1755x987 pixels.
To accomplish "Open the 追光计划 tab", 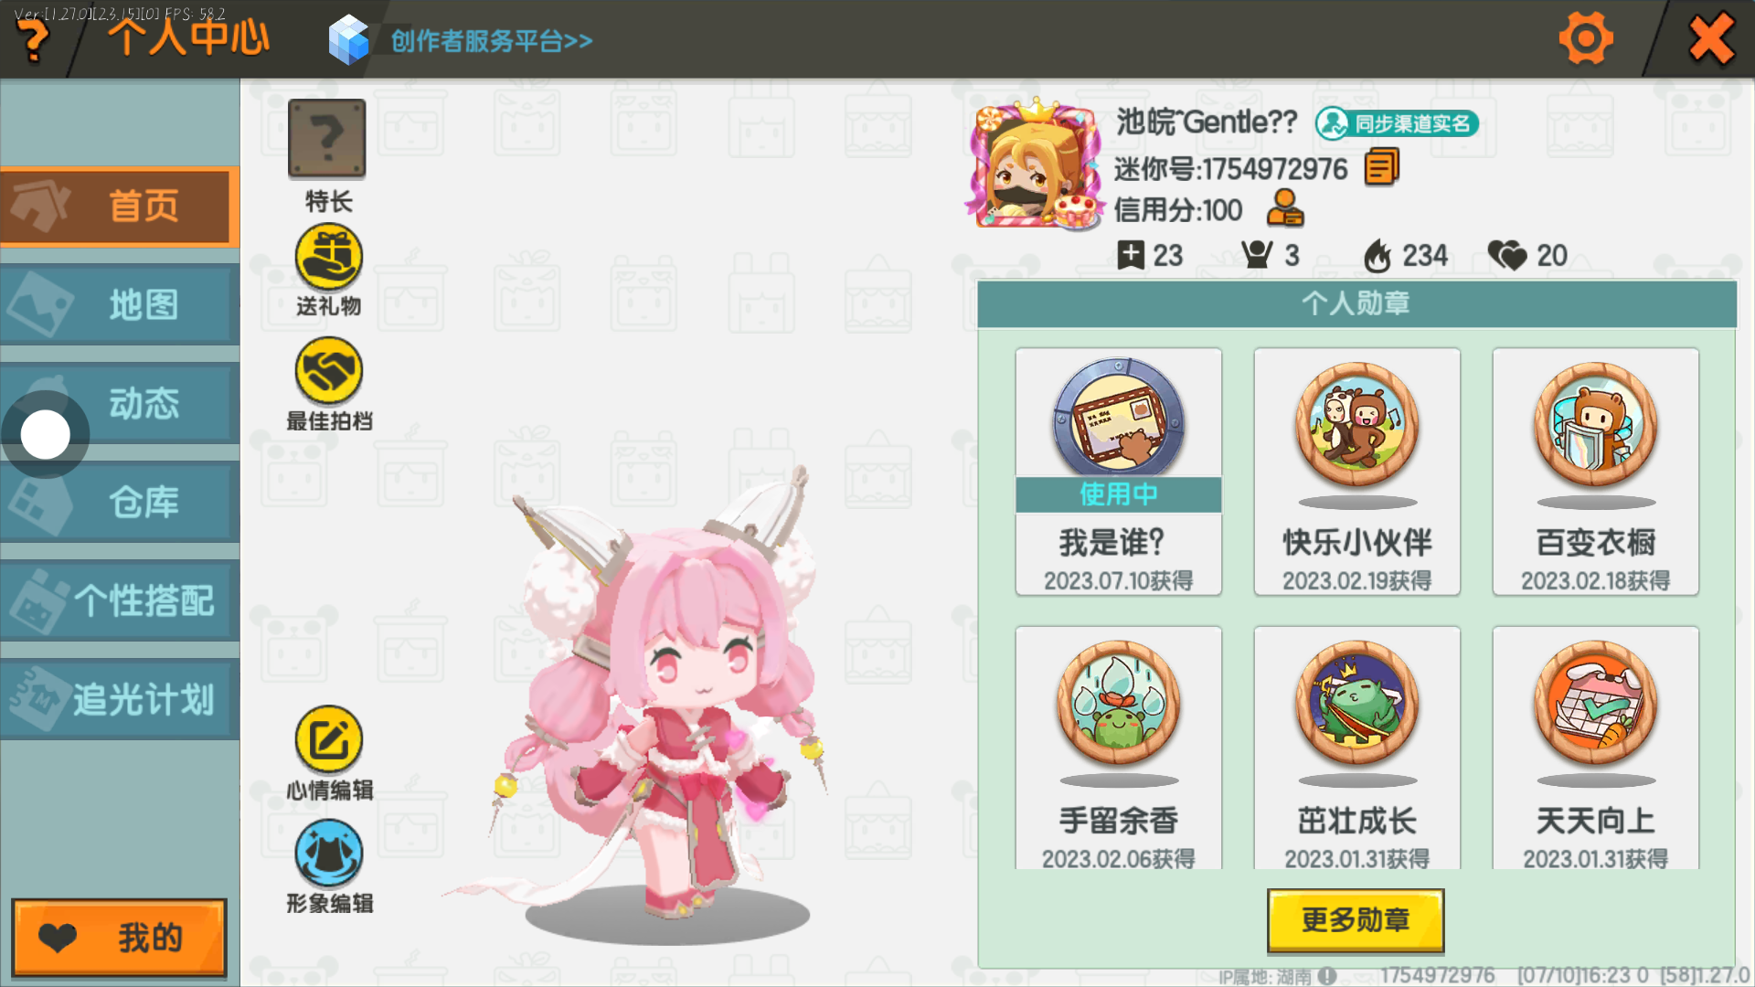I will tap(120, 700).
